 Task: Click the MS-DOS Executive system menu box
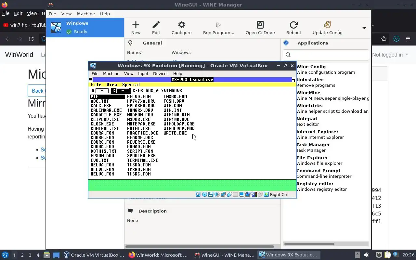coord(91,80)
